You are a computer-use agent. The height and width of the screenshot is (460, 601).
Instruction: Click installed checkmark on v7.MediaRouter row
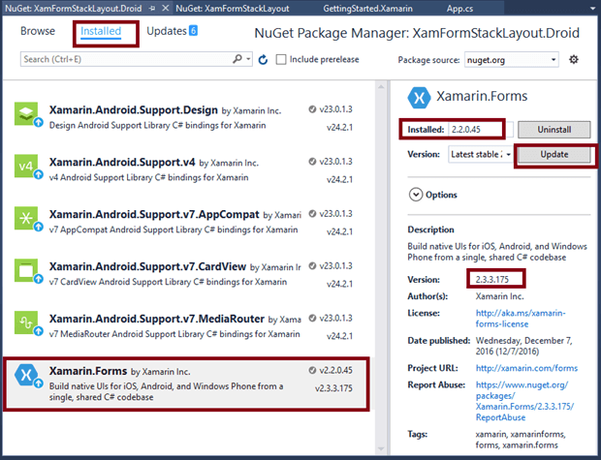[x=312, y=318]
